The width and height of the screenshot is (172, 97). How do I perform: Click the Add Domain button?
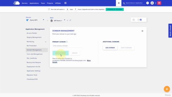tap(110, 48)
